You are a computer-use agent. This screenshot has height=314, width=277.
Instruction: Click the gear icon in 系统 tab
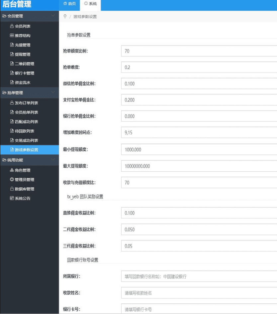point(86,3)
